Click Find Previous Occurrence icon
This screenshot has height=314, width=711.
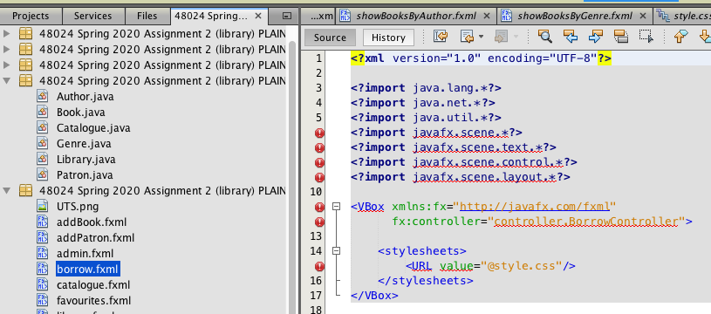coord(570,37)
